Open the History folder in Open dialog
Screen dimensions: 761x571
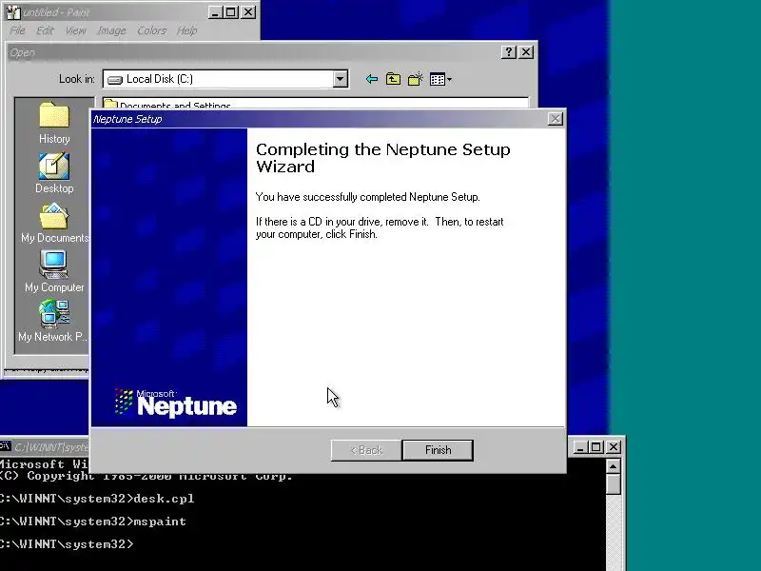[54, 124]
